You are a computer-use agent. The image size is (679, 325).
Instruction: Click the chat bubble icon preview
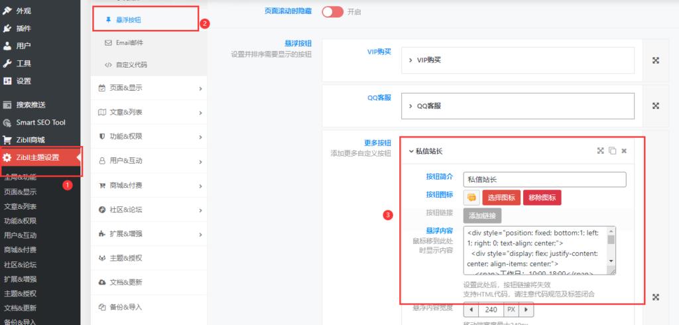(471, 197)
